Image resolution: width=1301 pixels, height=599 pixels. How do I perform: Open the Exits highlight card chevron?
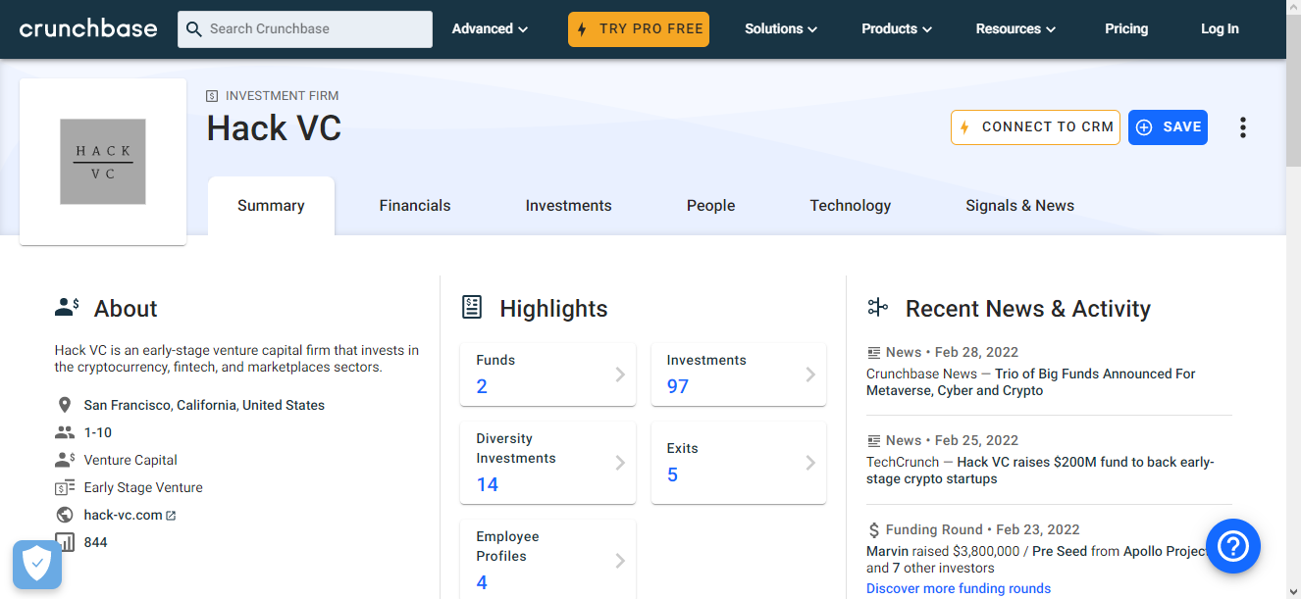click(x=810, y=463)
